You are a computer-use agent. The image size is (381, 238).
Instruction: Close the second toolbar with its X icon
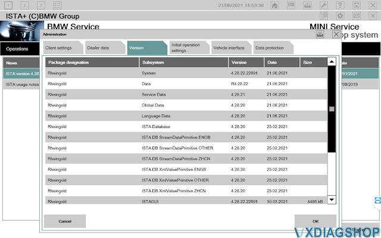coord(373,16)
